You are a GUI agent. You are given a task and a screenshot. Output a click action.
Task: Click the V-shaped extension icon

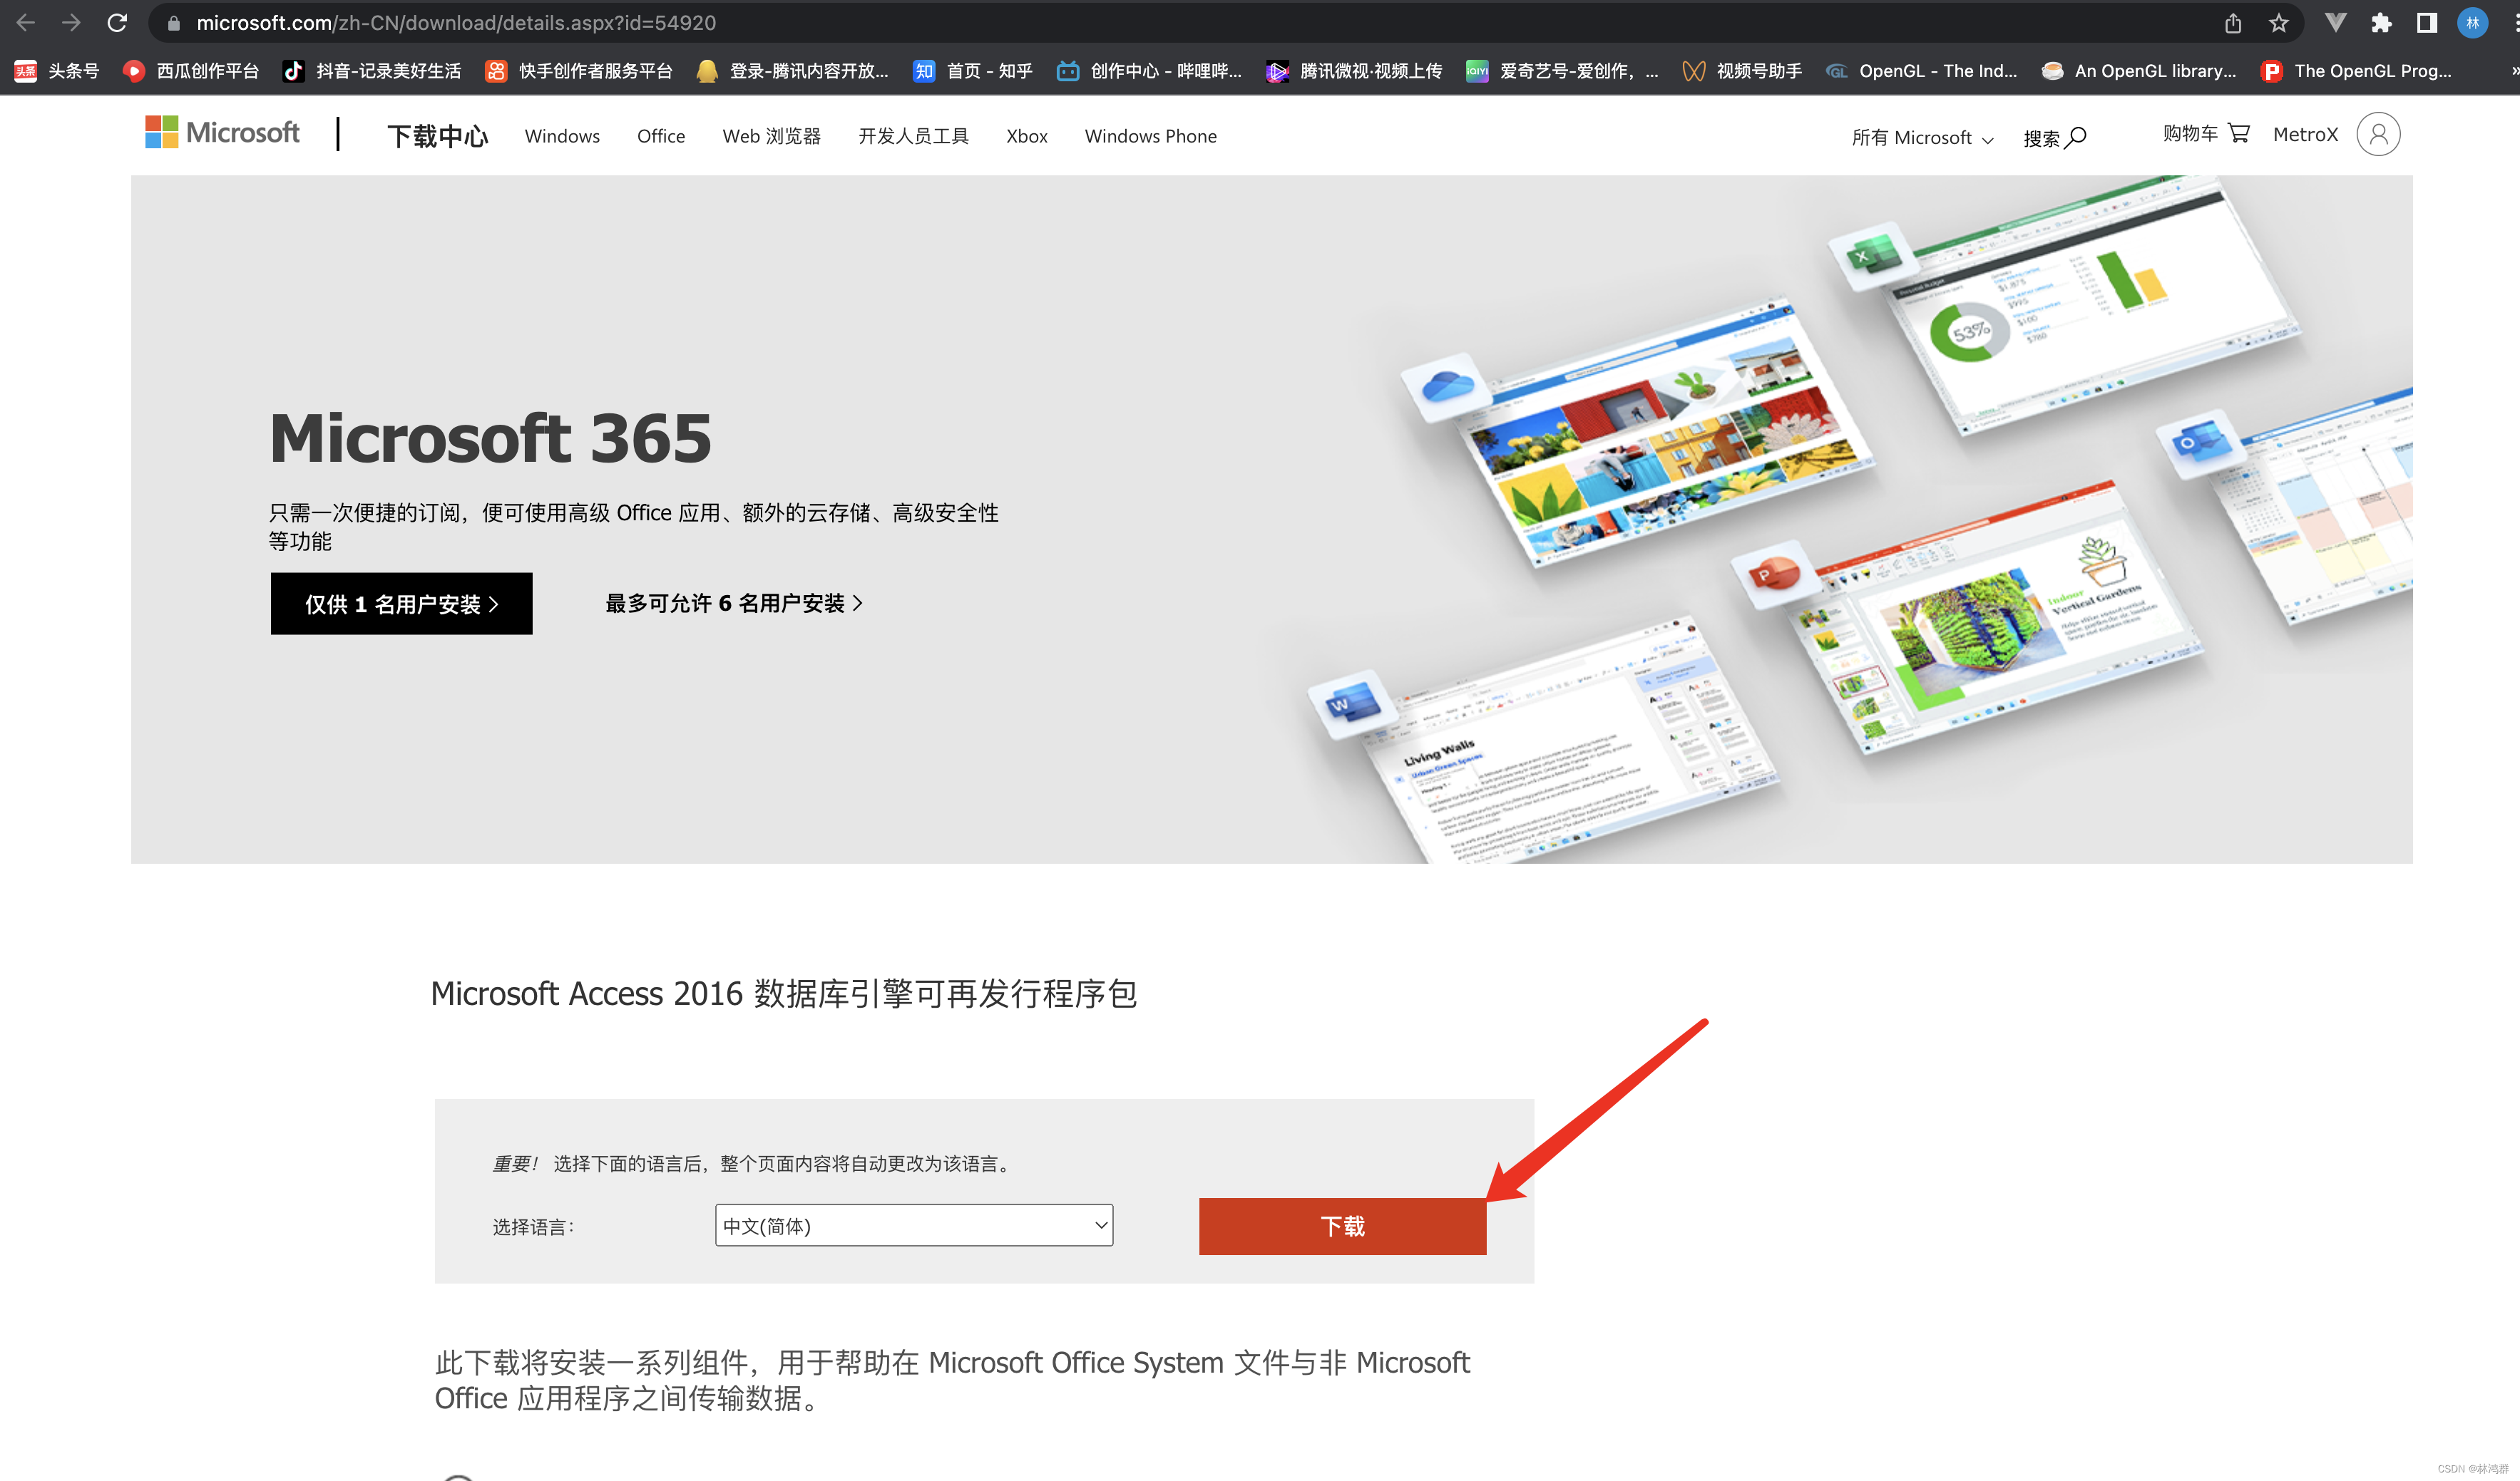[x=2335, y=23]
